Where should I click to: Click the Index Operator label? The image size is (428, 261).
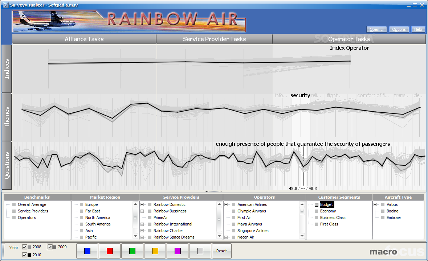[349, 48]
